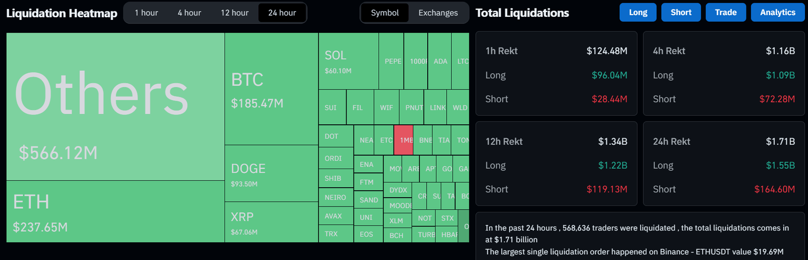
Task: Open the Trade button
Action: coord(725,12)
